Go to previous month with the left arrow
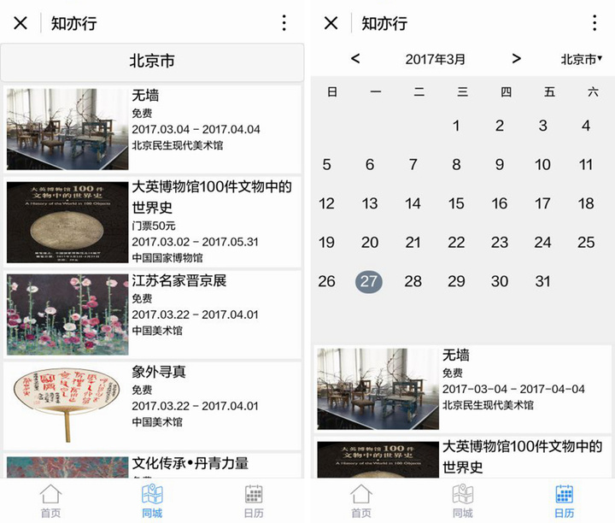Viewport: 615px width, 523px height. (355, 59)
